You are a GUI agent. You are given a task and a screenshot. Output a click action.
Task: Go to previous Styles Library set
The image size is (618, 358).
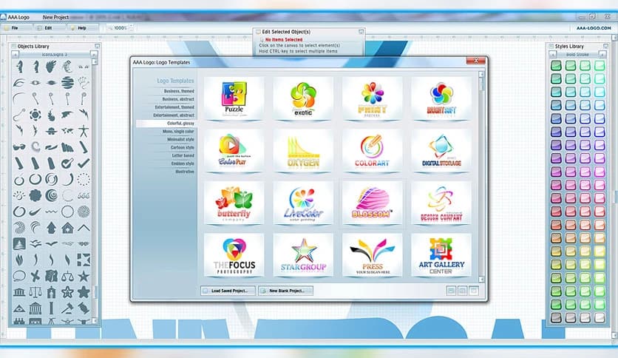point(553,55)
